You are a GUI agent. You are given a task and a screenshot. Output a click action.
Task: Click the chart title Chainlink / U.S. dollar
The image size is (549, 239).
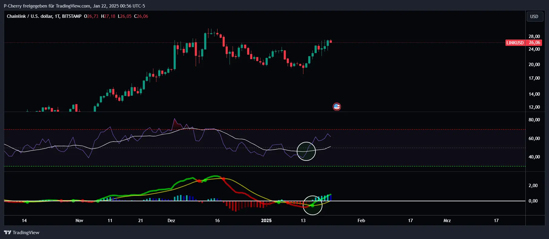click(30, 16)
